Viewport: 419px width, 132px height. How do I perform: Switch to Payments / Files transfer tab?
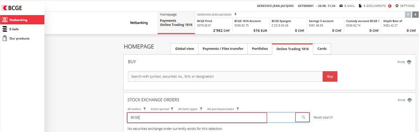coord(223,49)
